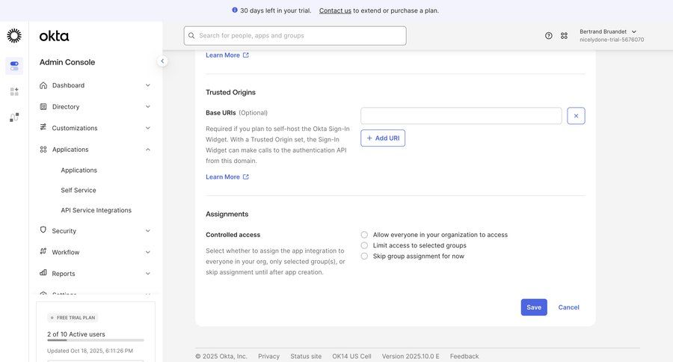Go to API Service Integrations
Image resolution: width=673 pixels, height=362 pixels.
[96, 210]
